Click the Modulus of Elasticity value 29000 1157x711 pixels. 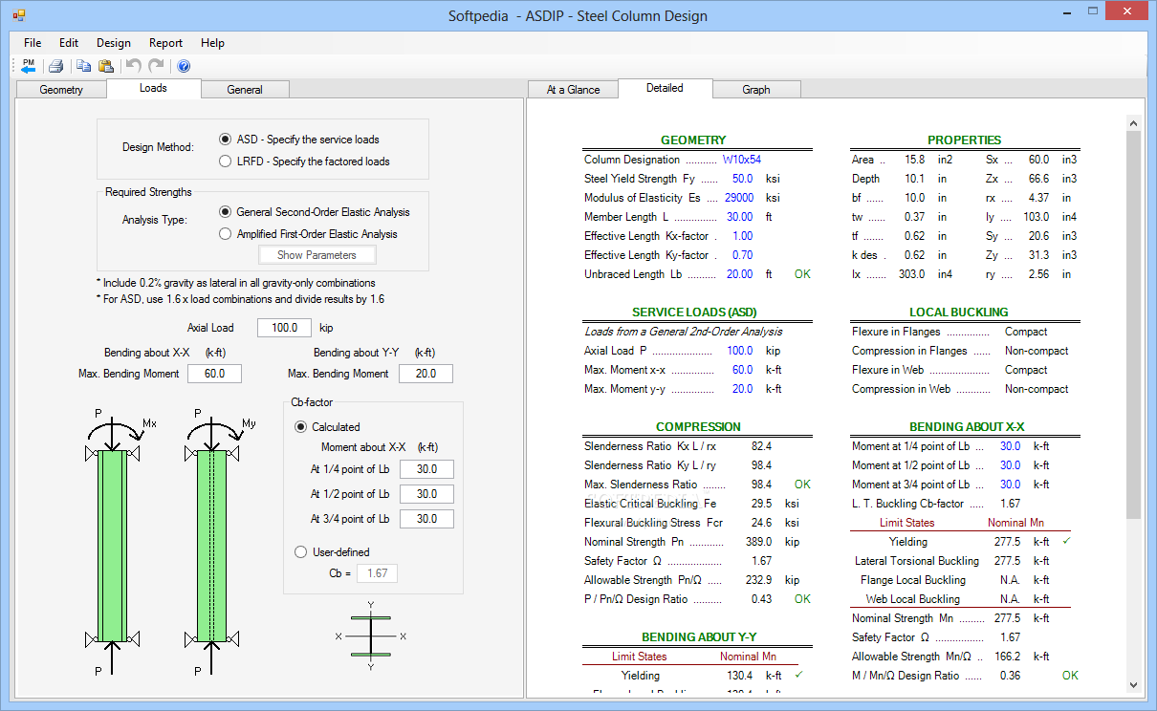coord(739,198)
